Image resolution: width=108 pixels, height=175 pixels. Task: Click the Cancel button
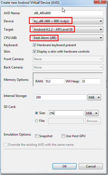click(x=91, y=166)
